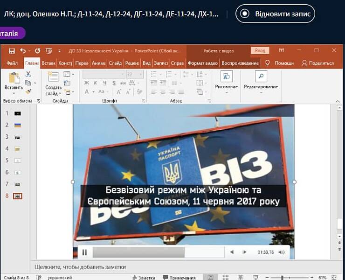The width and height of the screenshot is (345, 280).
Task: Open the Рецензирование tab
Action: click(132, 63)
